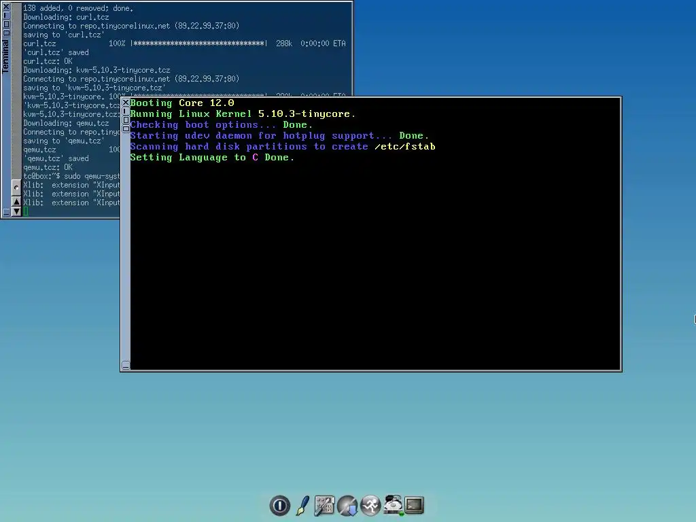Click 'qemu.tcz: OK' line in Terminal
This screenshot has height=522, width=696.
pyautogui.click(x=48, y=167)
